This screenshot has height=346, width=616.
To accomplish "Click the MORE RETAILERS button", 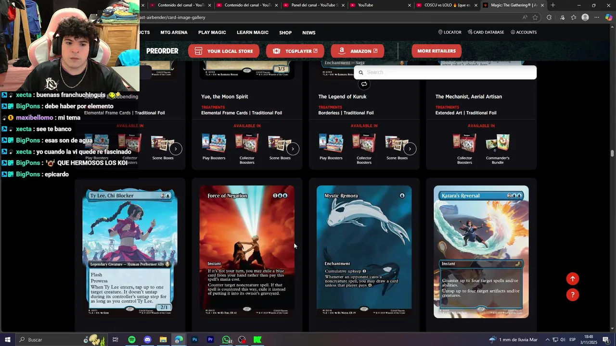I will pyautogui.click(x=436, y=51).
